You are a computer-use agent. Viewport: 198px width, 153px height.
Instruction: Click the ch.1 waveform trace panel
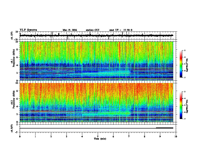tap(98, 35)
